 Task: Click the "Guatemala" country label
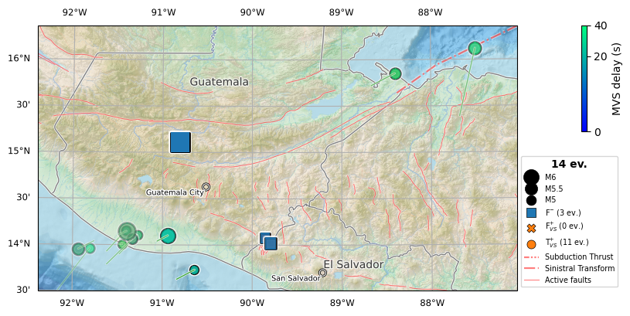point(219,82)
